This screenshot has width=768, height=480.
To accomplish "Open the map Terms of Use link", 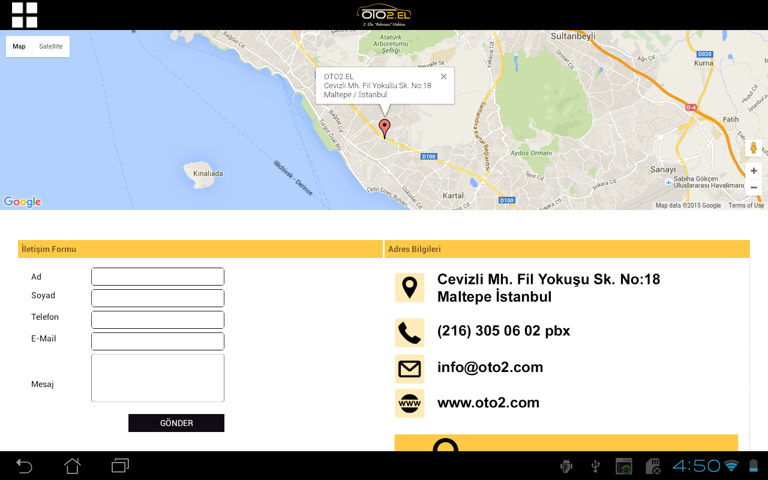I will pyautogui.click(x=746, y=205).
